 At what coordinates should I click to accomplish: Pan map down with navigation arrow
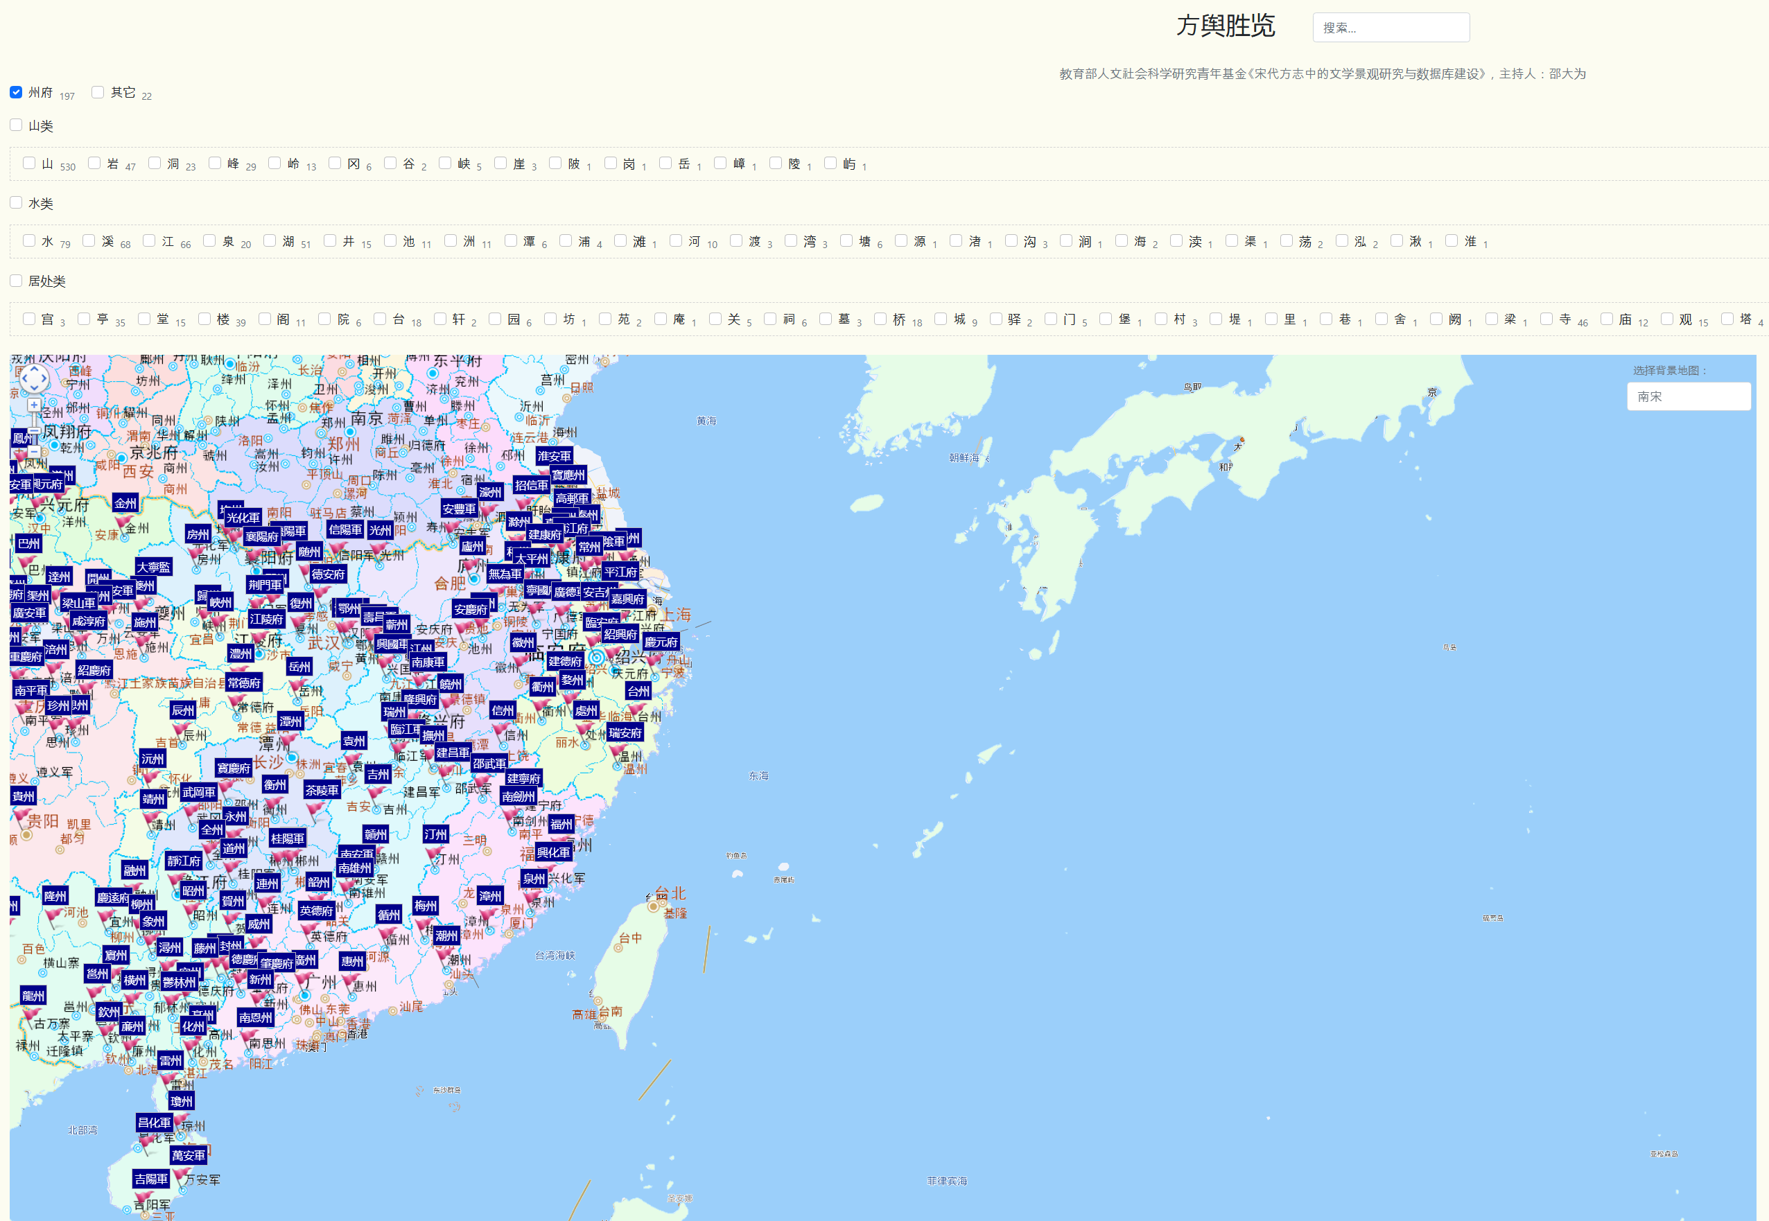[34, 388]
